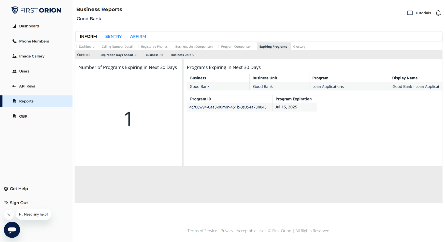
Task: Switch to the Program Comparison report
Action: (x=236, y=46)
